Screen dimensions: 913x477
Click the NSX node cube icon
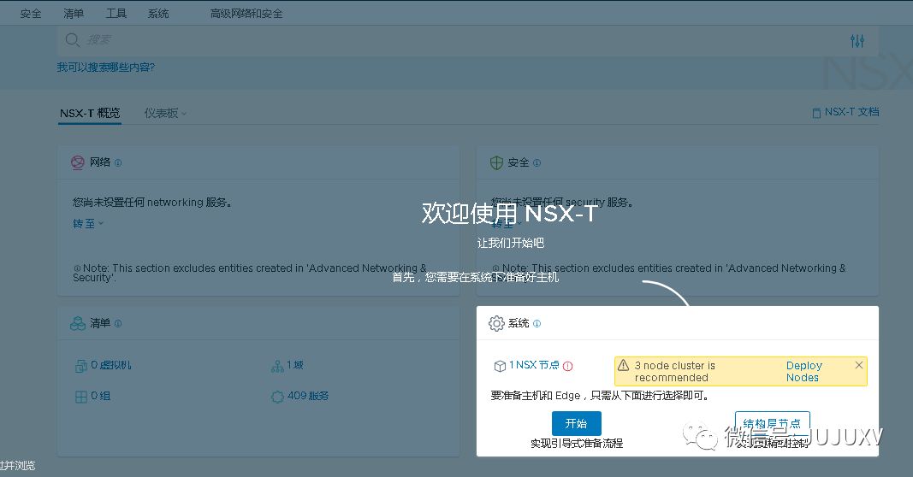click(500, 366)
